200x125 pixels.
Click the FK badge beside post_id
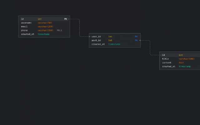coord(136,40)
